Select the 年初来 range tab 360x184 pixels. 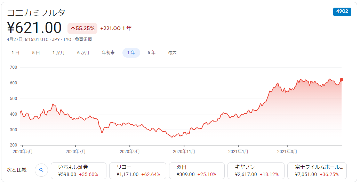109,53
